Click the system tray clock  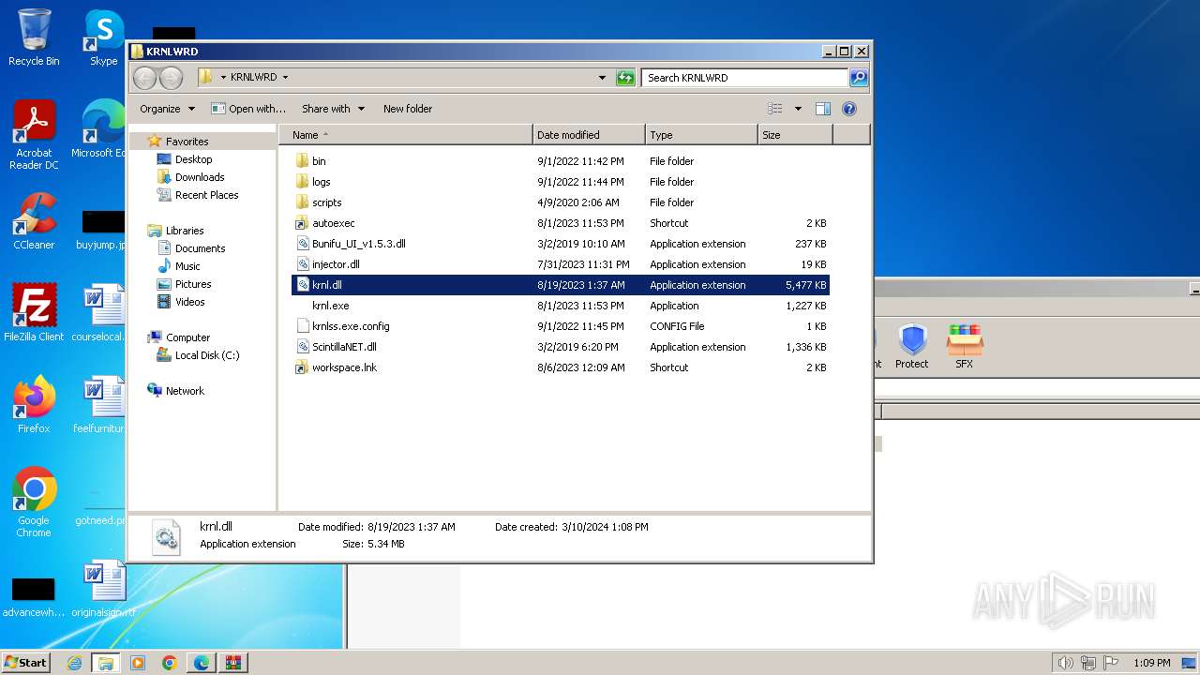pos(1151,663)
